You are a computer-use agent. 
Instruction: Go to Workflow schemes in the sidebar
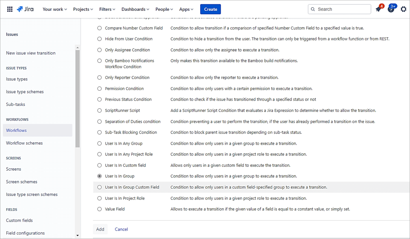(x=24, y=143)
